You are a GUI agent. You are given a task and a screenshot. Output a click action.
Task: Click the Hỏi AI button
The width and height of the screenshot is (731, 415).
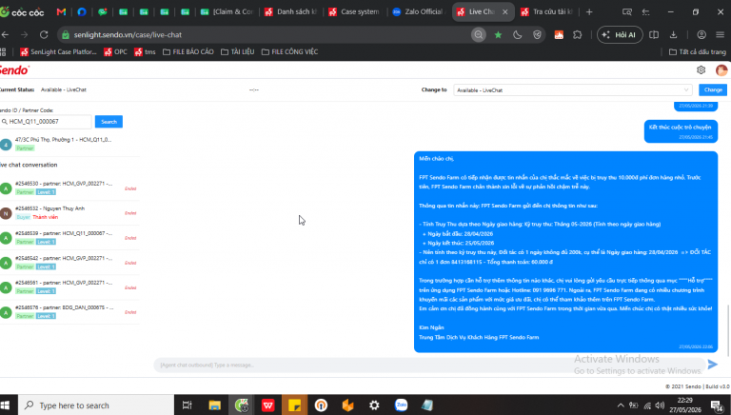pyautogui.click(x=620, y=35)
